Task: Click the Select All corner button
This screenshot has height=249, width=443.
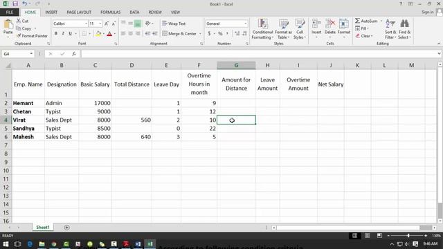Action: [x=6, y=66]
